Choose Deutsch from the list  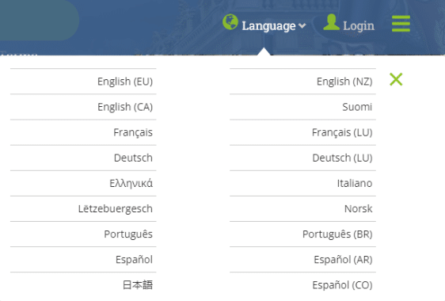pos(83,158)
